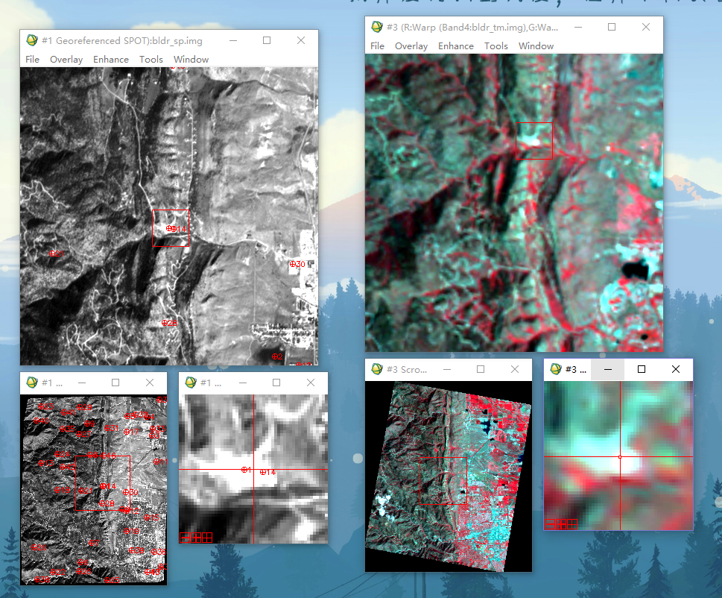722x598 pixels.
Task: Click ENVI icon in #1 Georeferenced SPOT title bar
Action: pyautogui.click(x=32, y=40)
